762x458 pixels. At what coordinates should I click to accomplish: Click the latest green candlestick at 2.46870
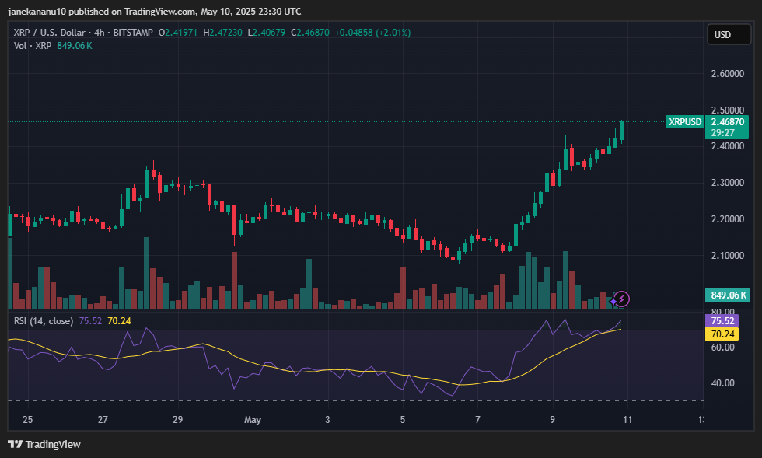pos(621,131)
